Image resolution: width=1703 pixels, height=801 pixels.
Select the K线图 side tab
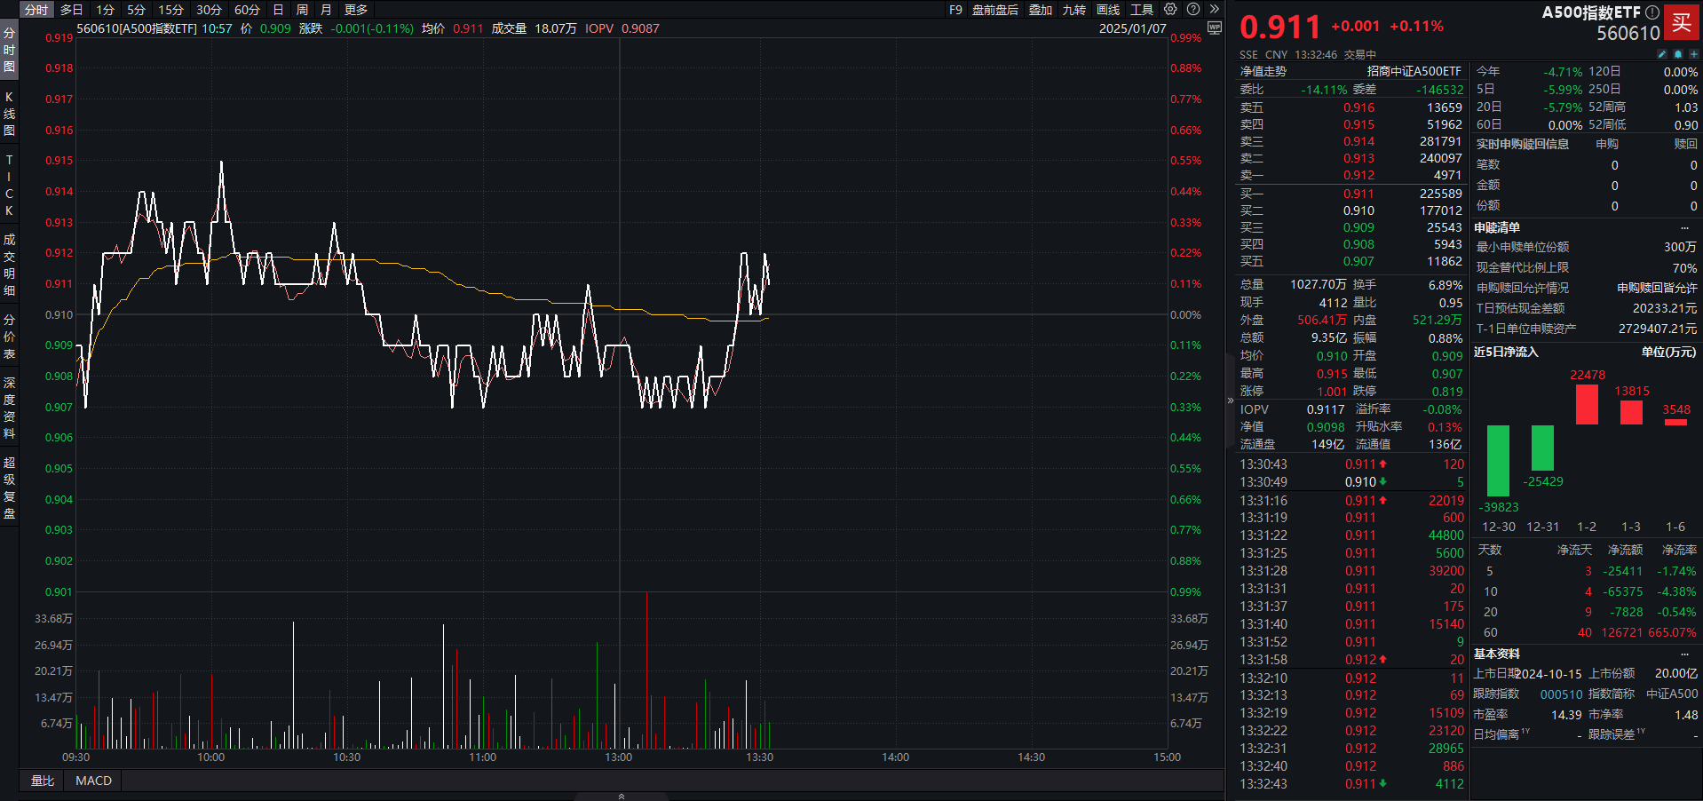coord(9,114)
